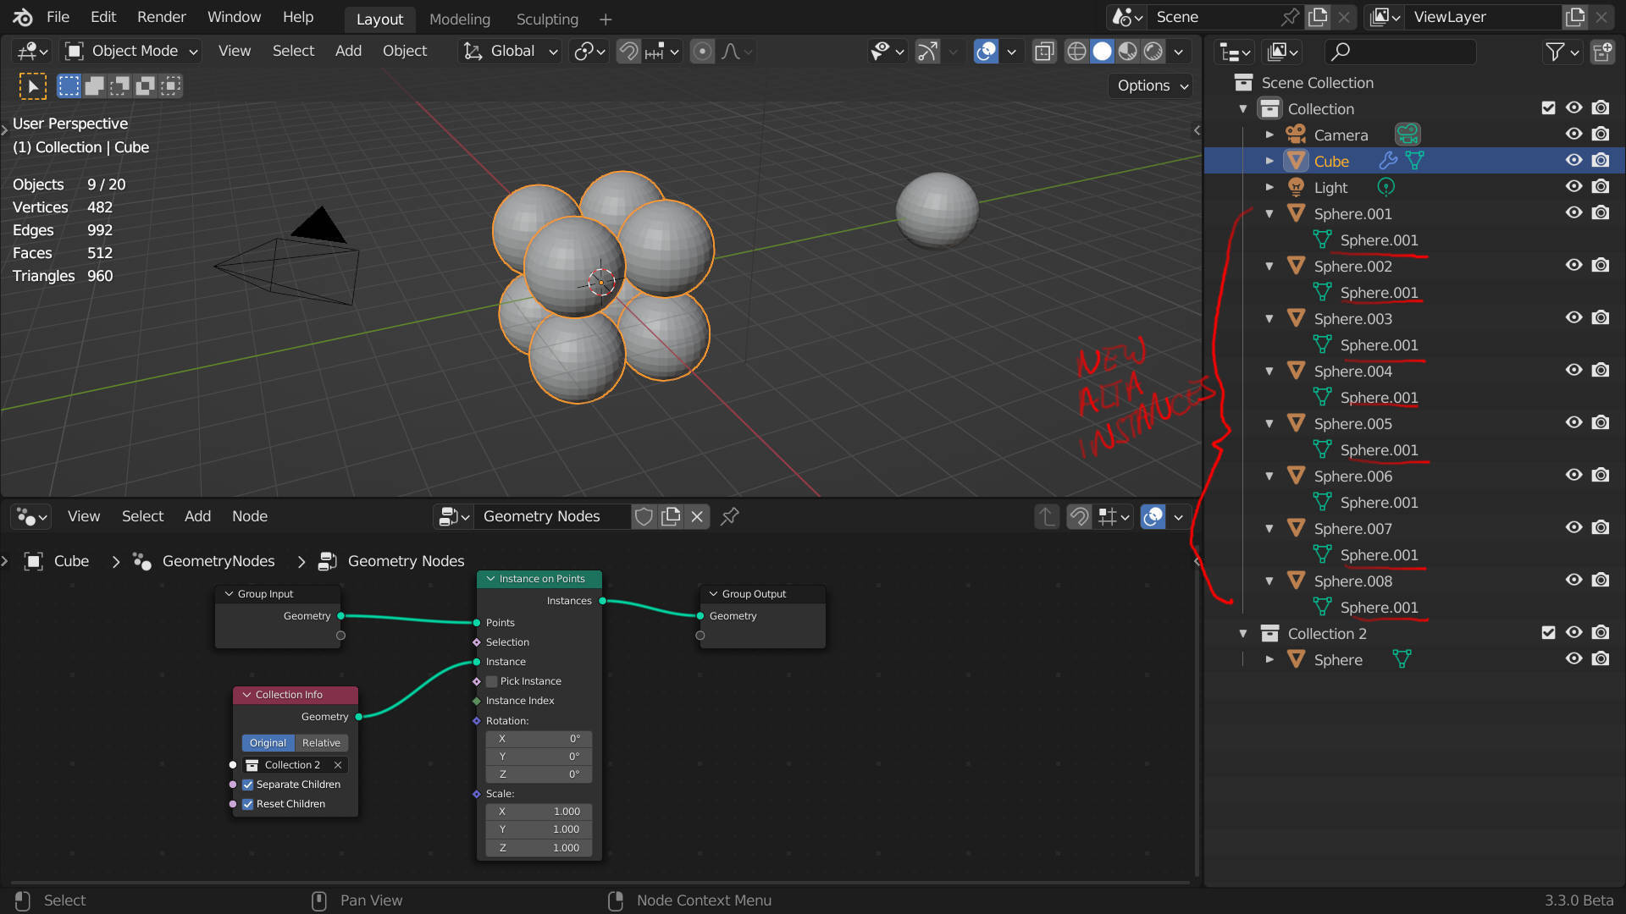Disable Separate Children in Collection Info node

coord(247,785)
